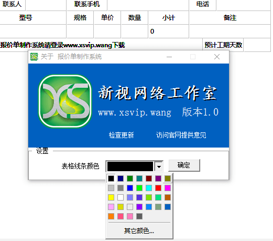Click the 规格 column header
273x241 pixels.
point(80,18)
